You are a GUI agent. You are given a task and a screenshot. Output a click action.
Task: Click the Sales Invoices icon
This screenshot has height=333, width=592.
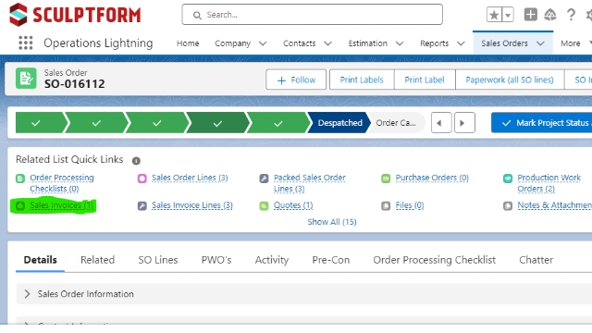(20, 205)
